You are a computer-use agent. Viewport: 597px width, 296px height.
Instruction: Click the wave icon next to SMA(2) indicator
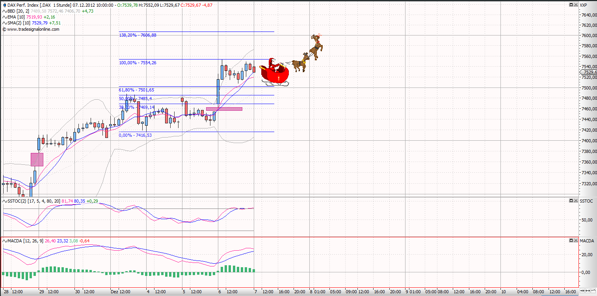coord(5,23)
